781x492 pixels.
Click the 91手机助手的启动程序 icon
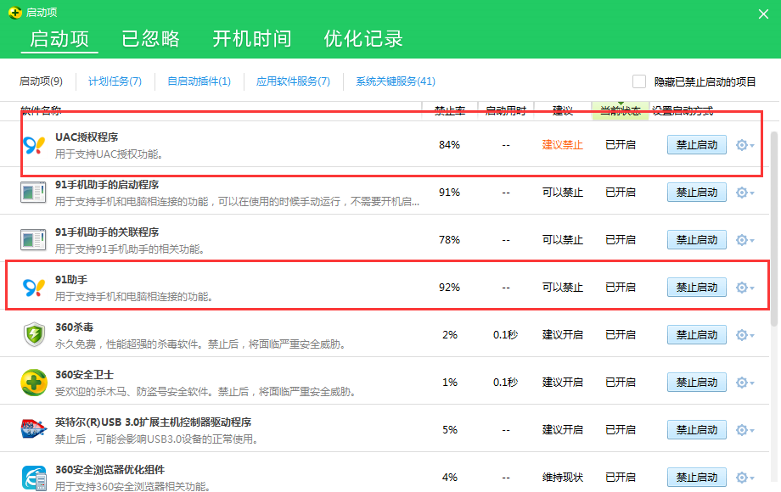pos(31,191)
